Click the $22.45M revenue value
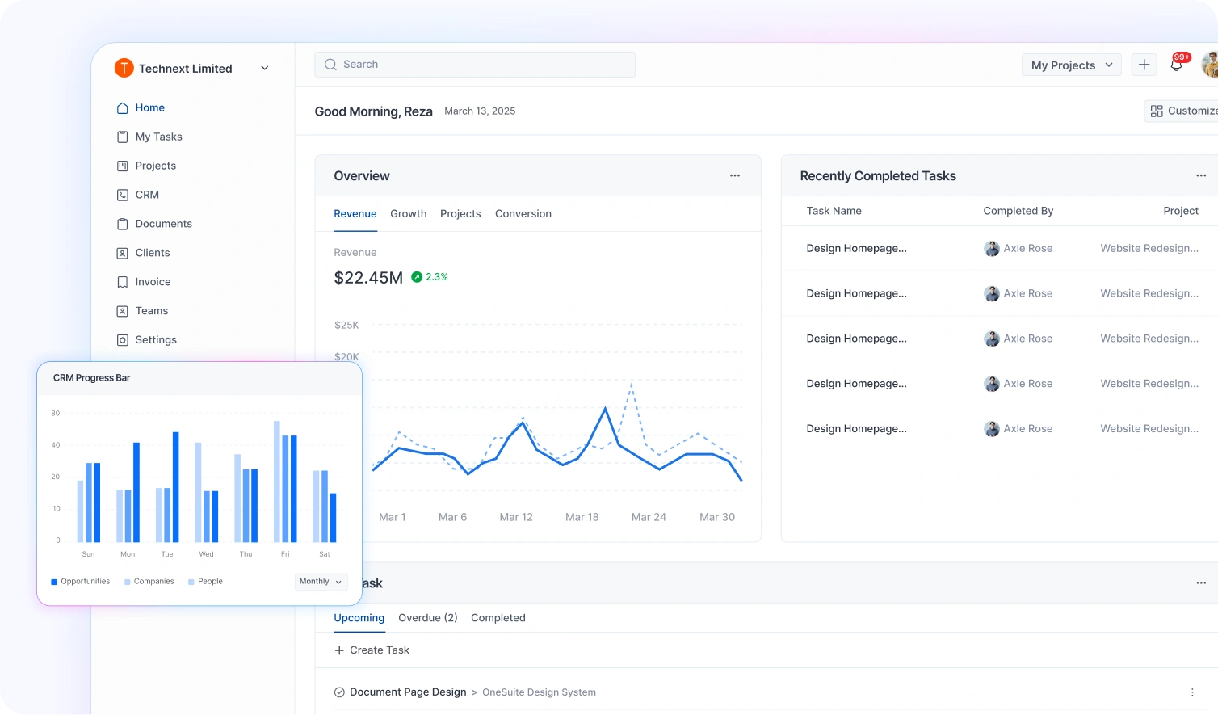The image size is (1218, 715). [368, 278]
